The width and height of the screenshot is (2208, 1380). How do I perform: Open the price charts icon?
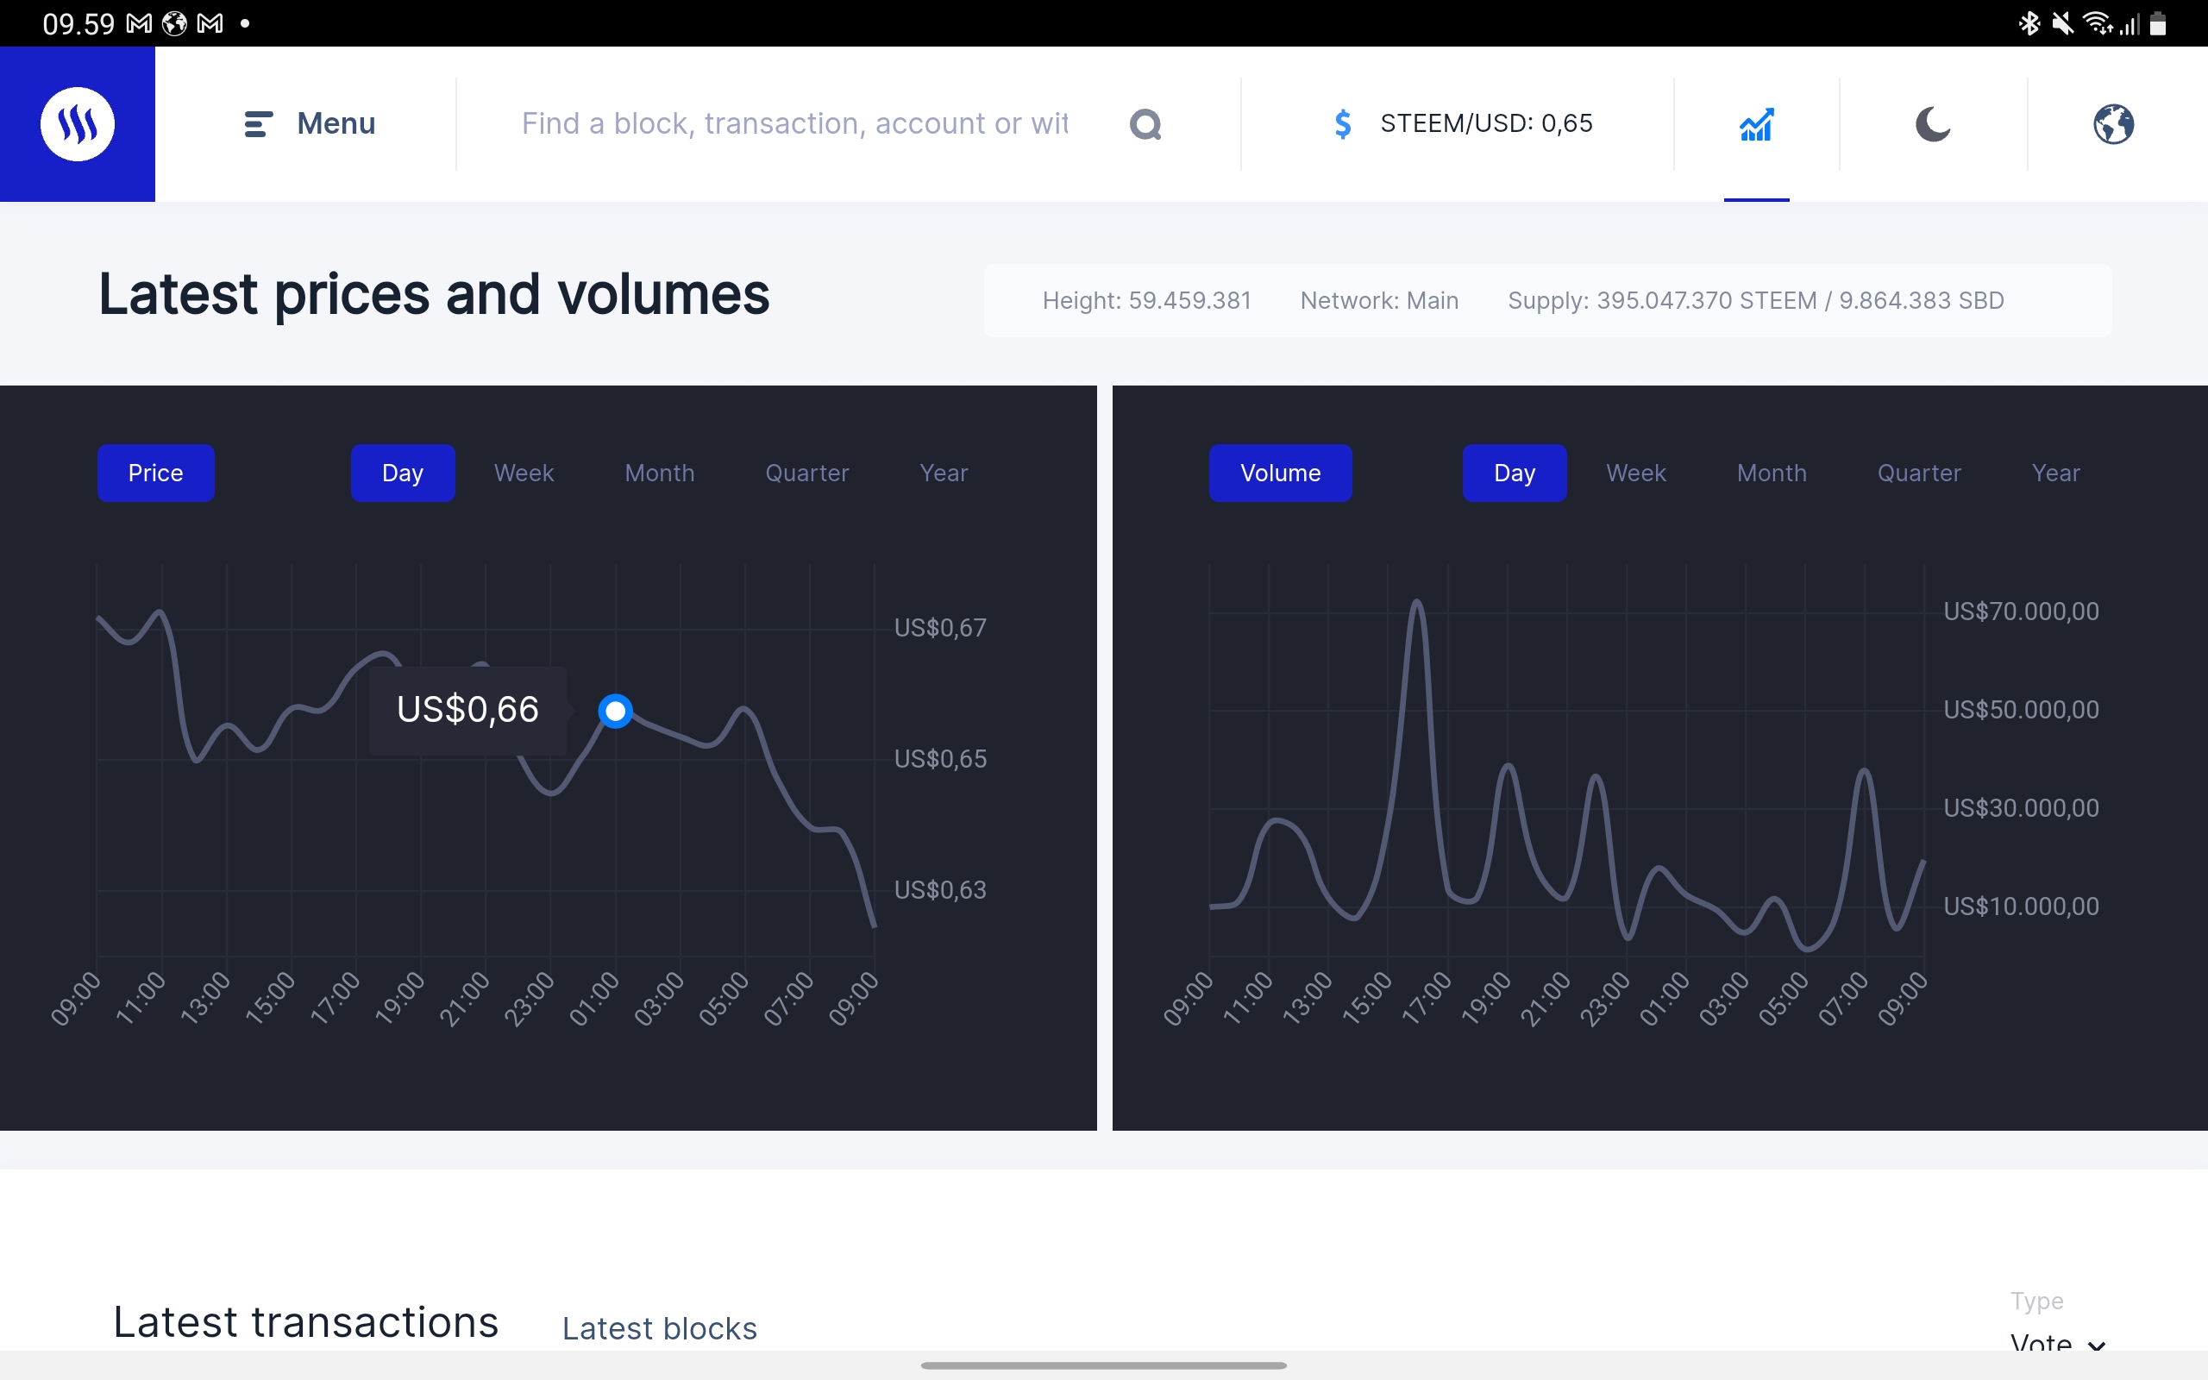pyautogui.click(x=1755, y=124)
